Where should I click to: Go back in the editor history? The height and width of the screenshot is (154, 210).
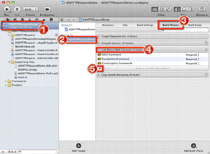tap(69, 20)
